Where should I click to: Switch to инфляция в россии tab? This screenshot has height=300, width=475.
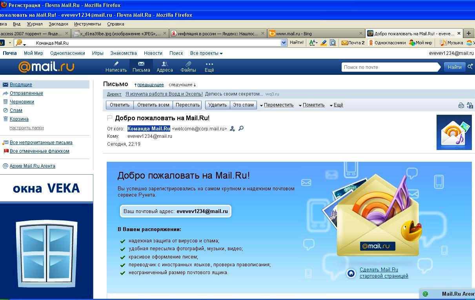(218, 33)
